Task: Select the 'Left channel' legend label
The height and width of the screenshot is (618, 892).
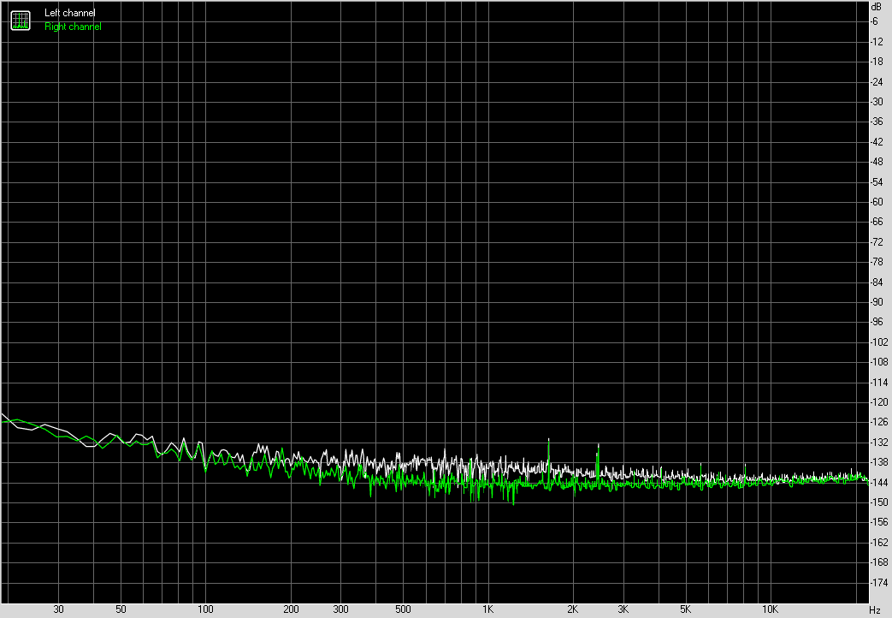Action: (70, 13)
